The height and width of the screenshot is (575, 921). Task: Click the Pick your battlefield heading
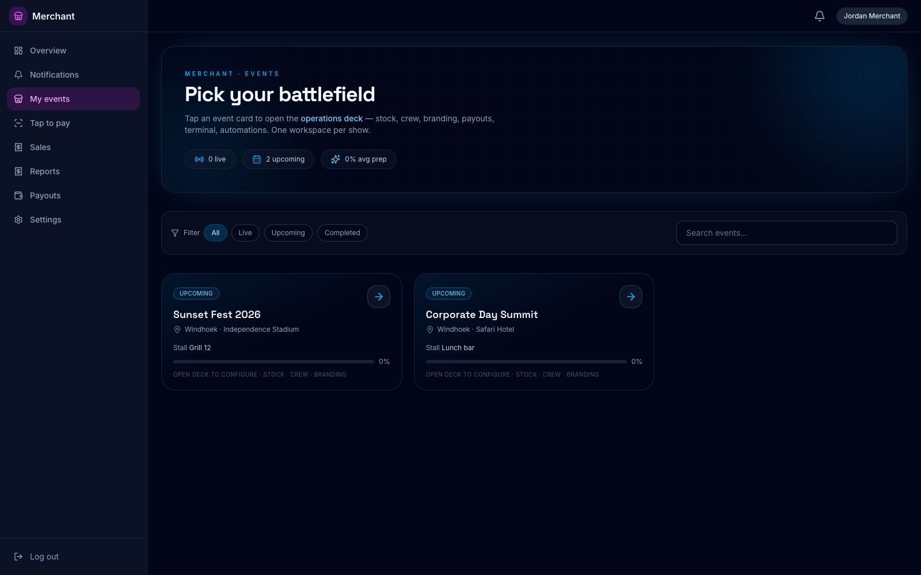(x=280, y=94)
